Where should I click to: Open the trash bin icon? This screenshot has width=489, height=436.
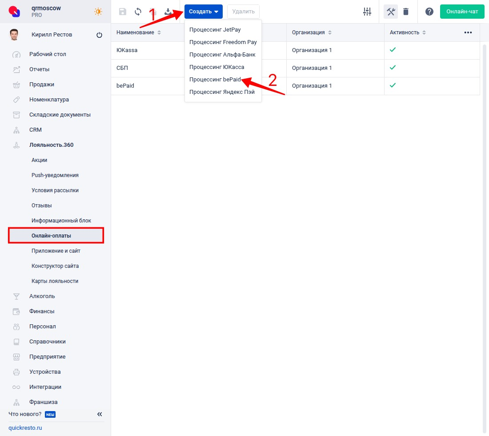pyautogui.click(x=406, y=12)
